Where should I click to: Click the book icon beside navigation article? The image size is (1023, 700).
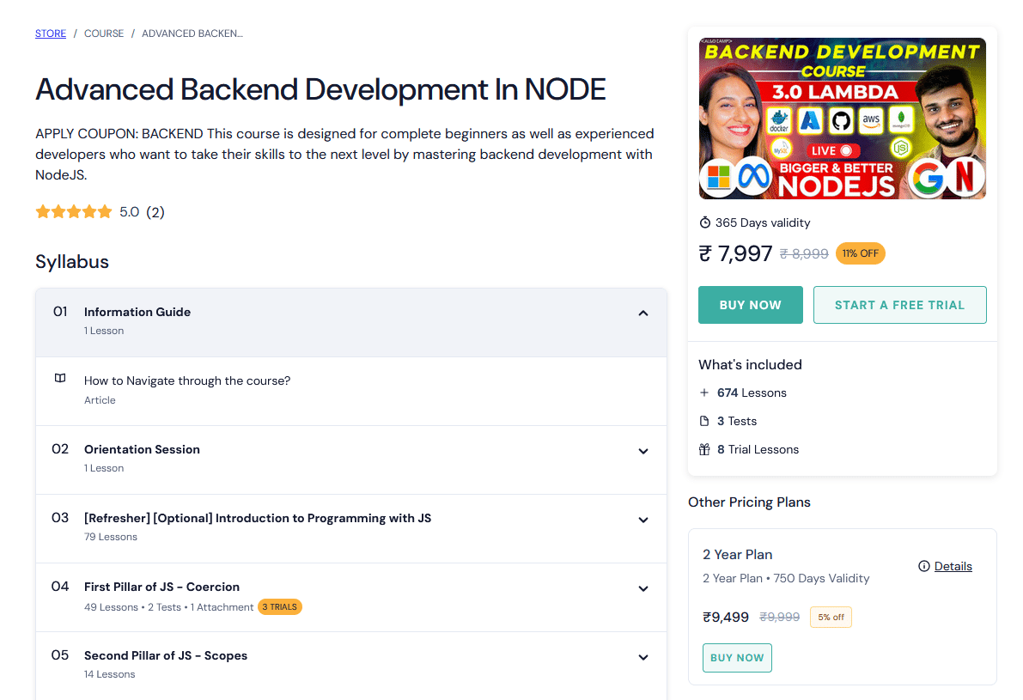tap(60, 378)
